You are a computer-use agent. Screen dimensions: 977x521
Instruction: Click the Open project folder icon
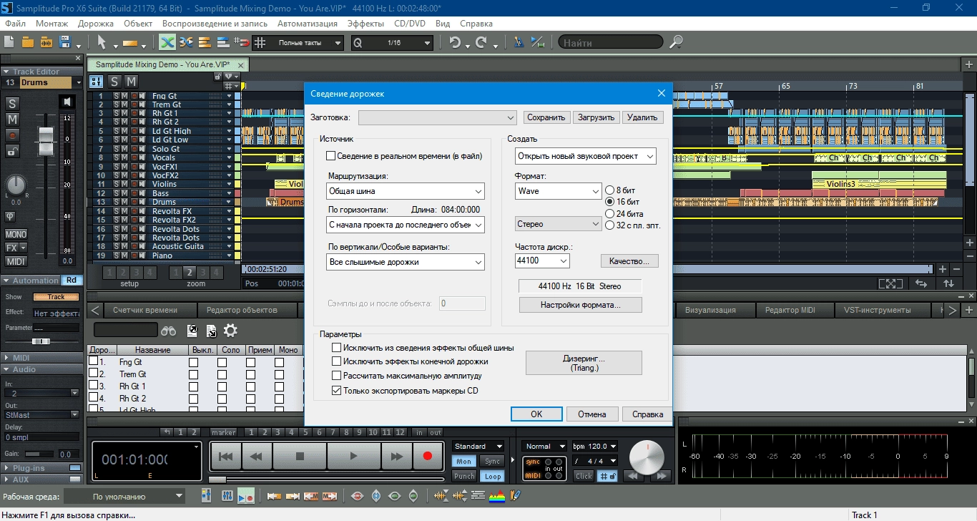coord(29,42)
